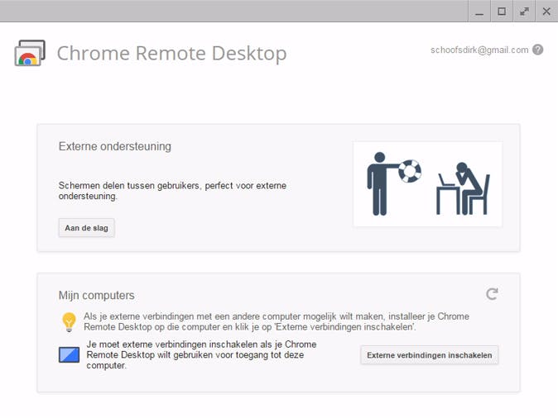Click the text starting 'Schermen delen tussen gebruikers'

coord(172,191)
